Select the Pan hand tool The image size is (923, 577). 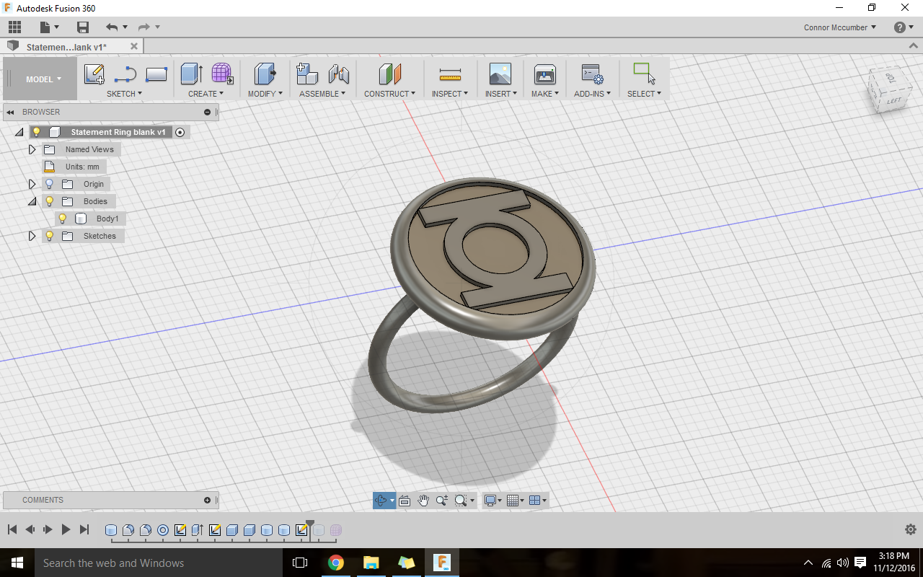point(423,501)
